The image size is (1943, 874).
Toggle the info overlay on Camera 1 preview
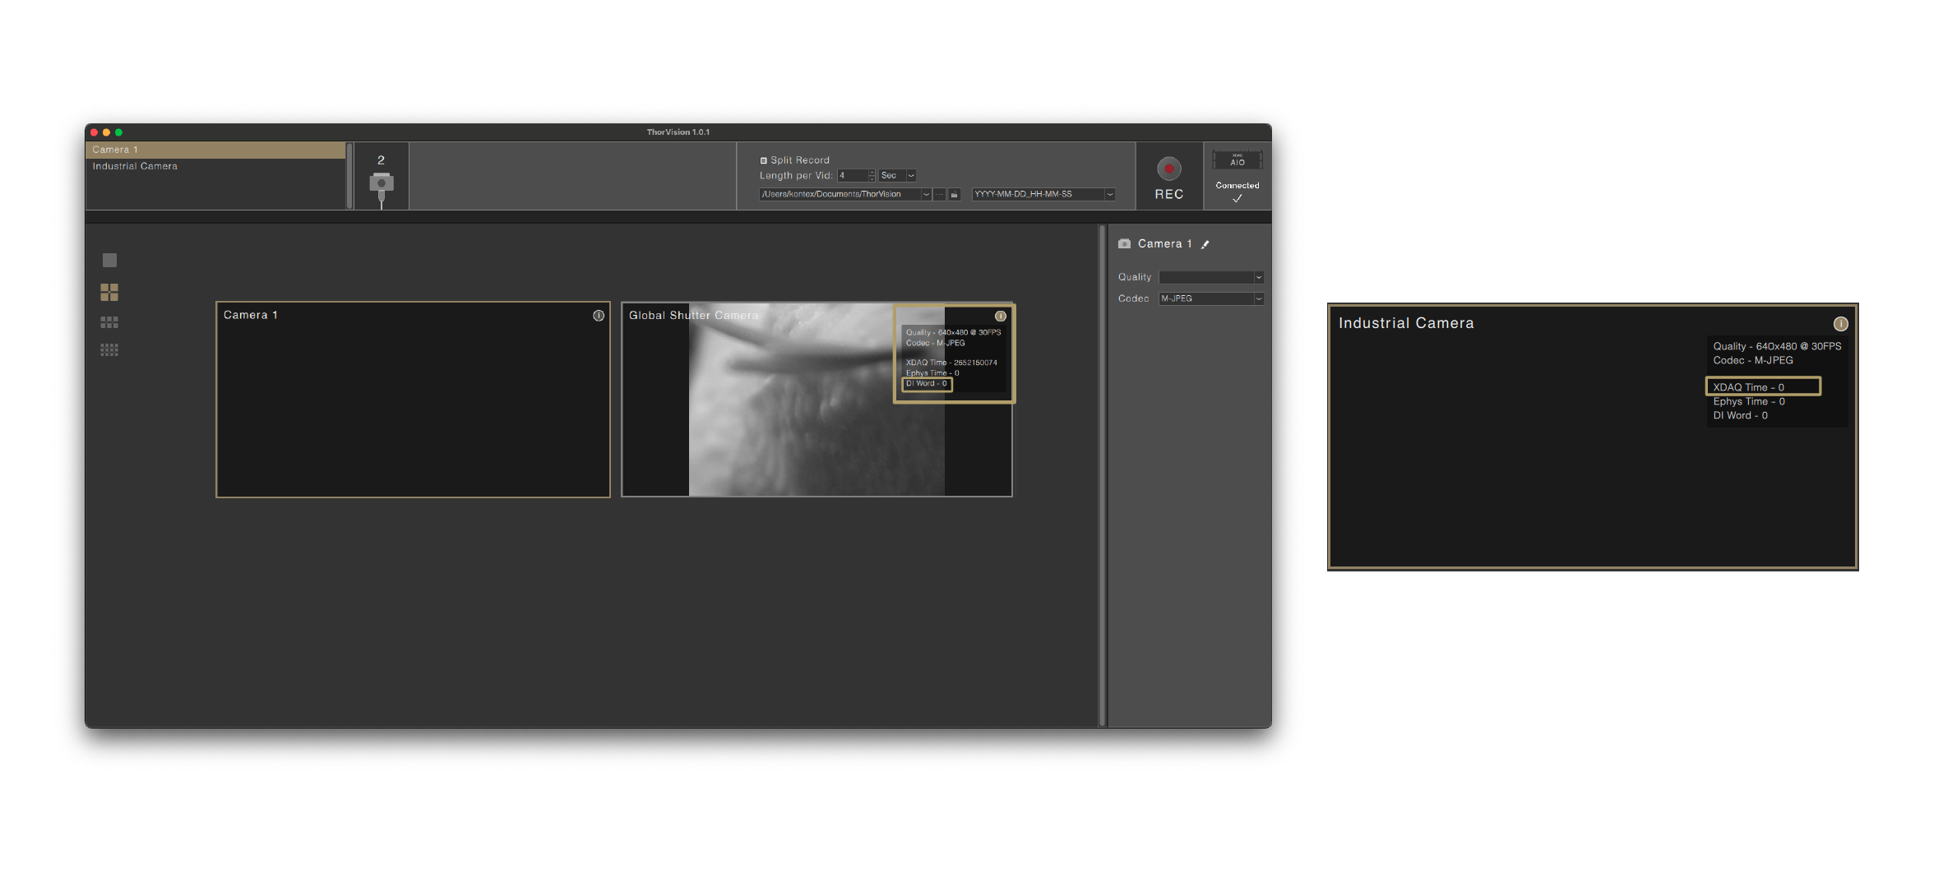pyautogui.click(x=599, y=315)
